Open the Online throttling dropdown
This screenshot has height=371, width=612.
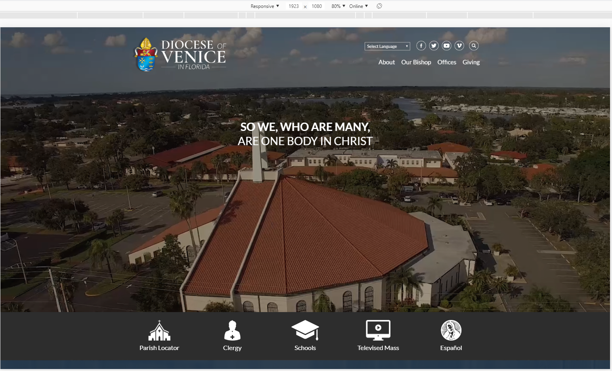[x=358, y=6]
